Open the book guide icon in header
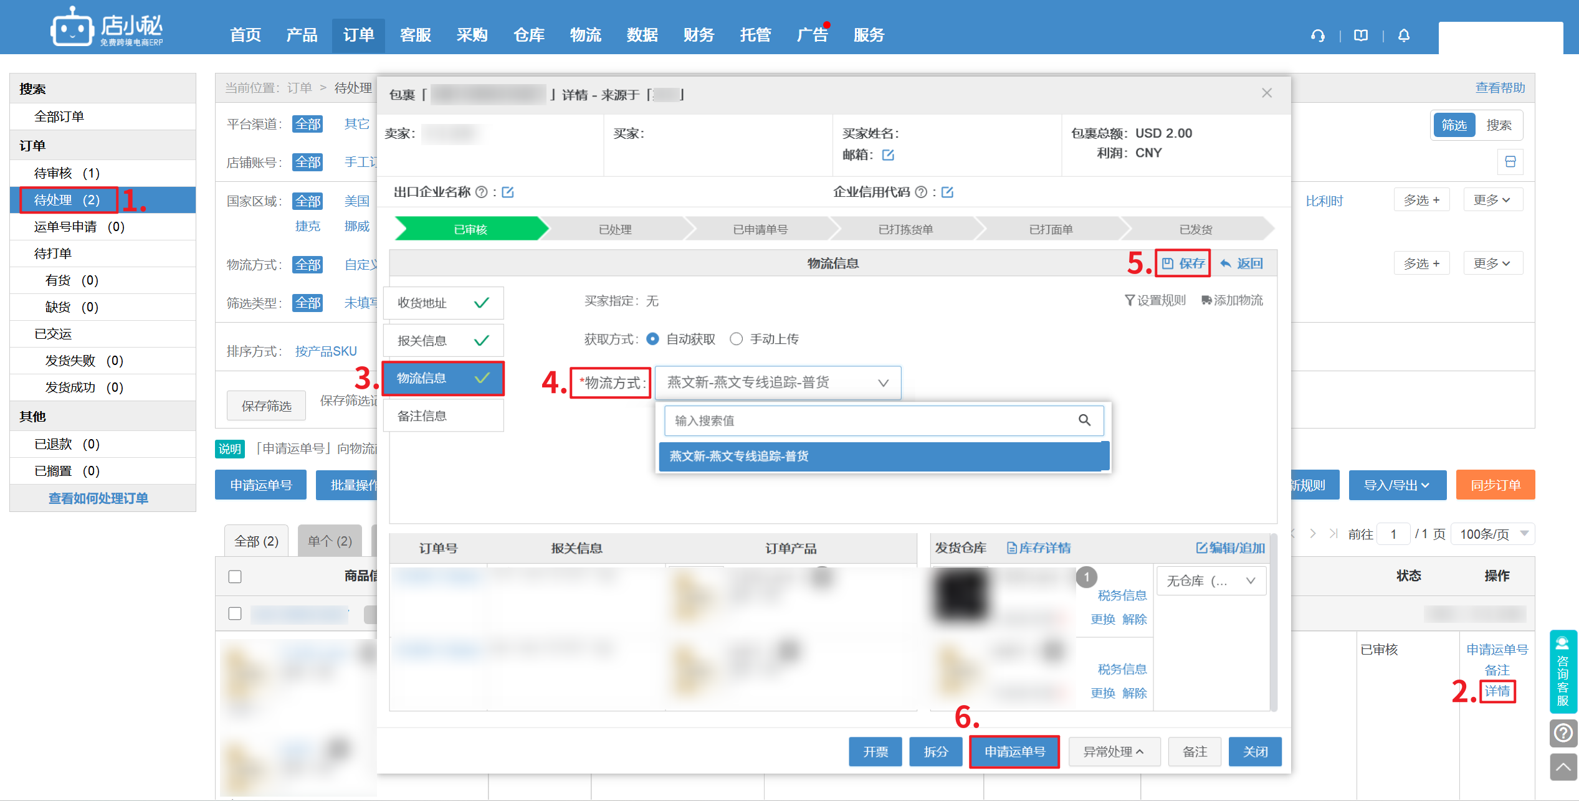Viewport: 1579px width, 801px height. coord(1361,36)
